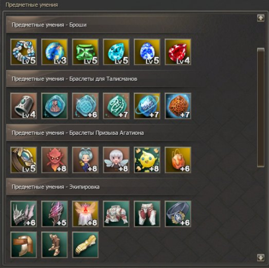
Task: Click the green emerald gem Lv5
Action: click(85, 52)
